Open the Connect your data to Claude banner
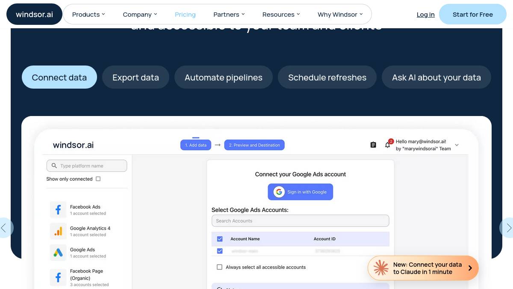Image resolution: width=513 pixels, height=289 pixels. click(423, 268)
